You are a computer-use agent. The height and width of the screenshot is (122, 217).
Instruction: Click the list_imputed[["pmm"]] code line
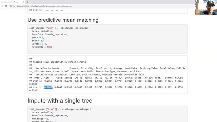coord(60,28)
